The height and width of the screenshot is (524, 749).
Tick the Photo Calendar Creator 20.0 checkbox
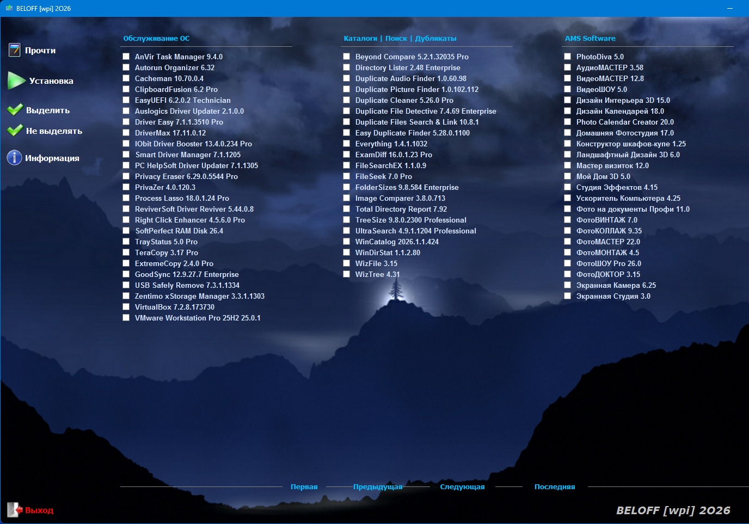(568, 122)
